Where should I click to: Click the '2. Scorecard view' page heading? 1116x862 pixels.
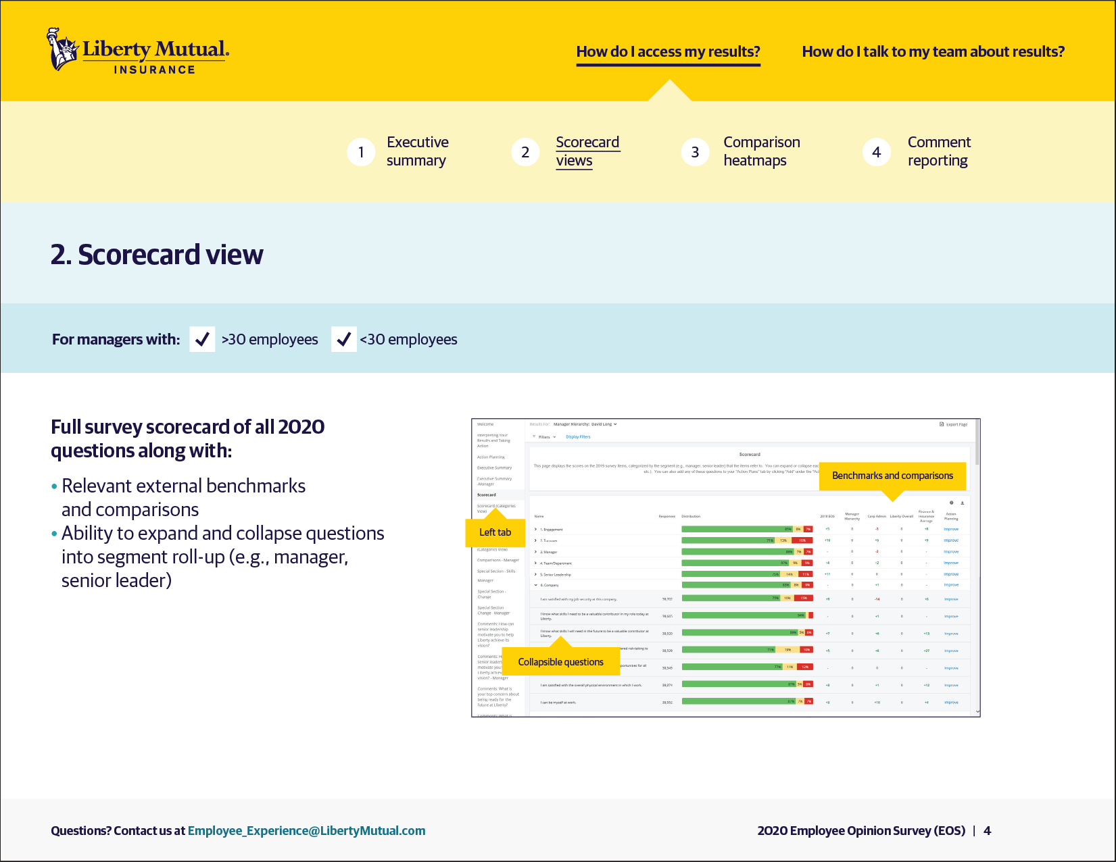pyautogui.click(x=157, y=255)
